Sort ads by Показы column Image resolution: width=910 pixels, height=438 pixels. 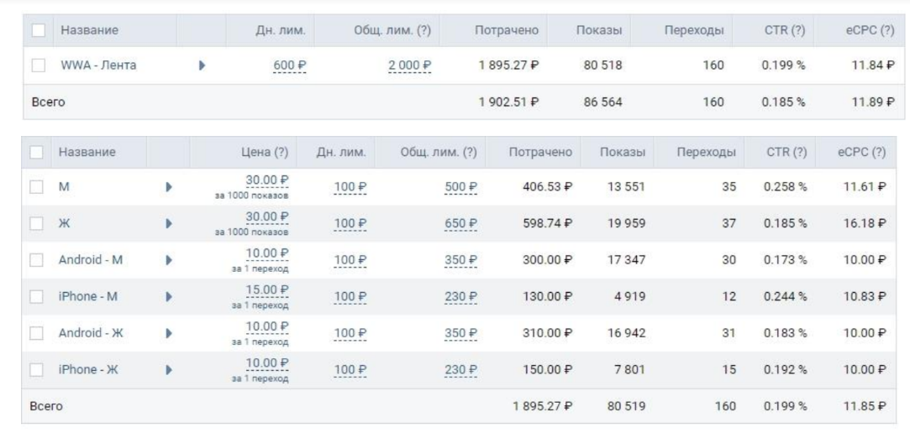point(623,152)
